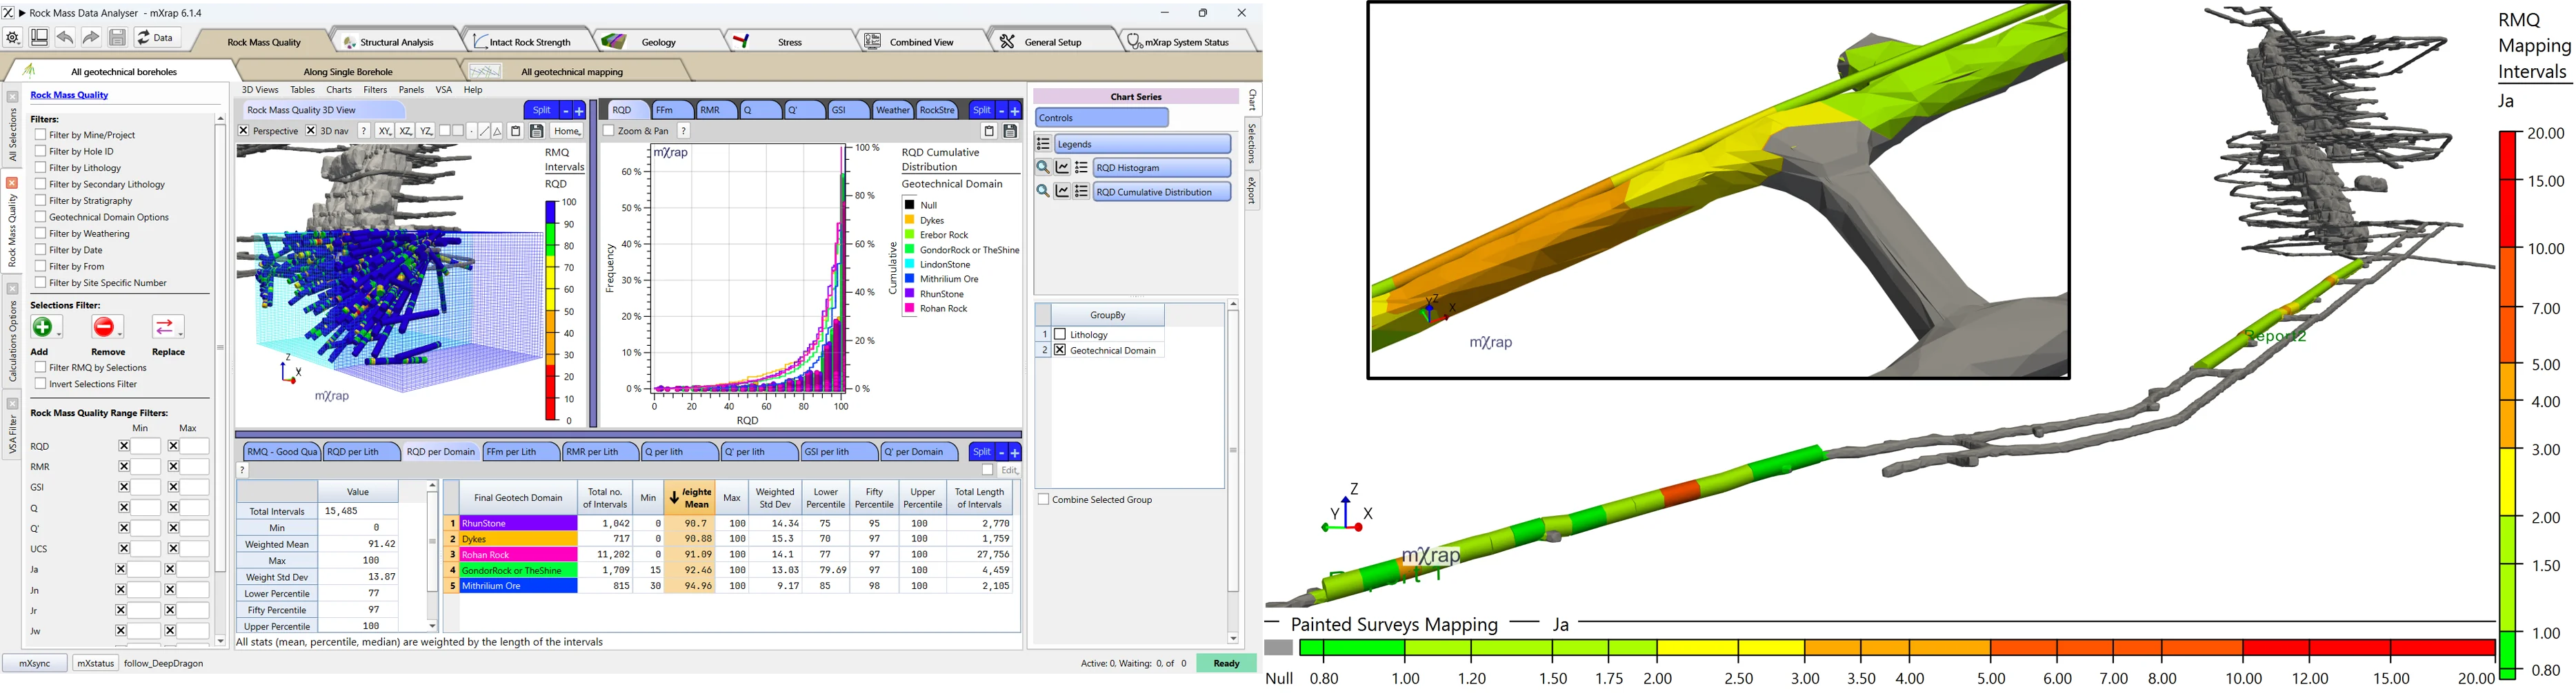Save 3D view image floppy icon
The width and height of the screenshot is (2576, 693).
537,131
